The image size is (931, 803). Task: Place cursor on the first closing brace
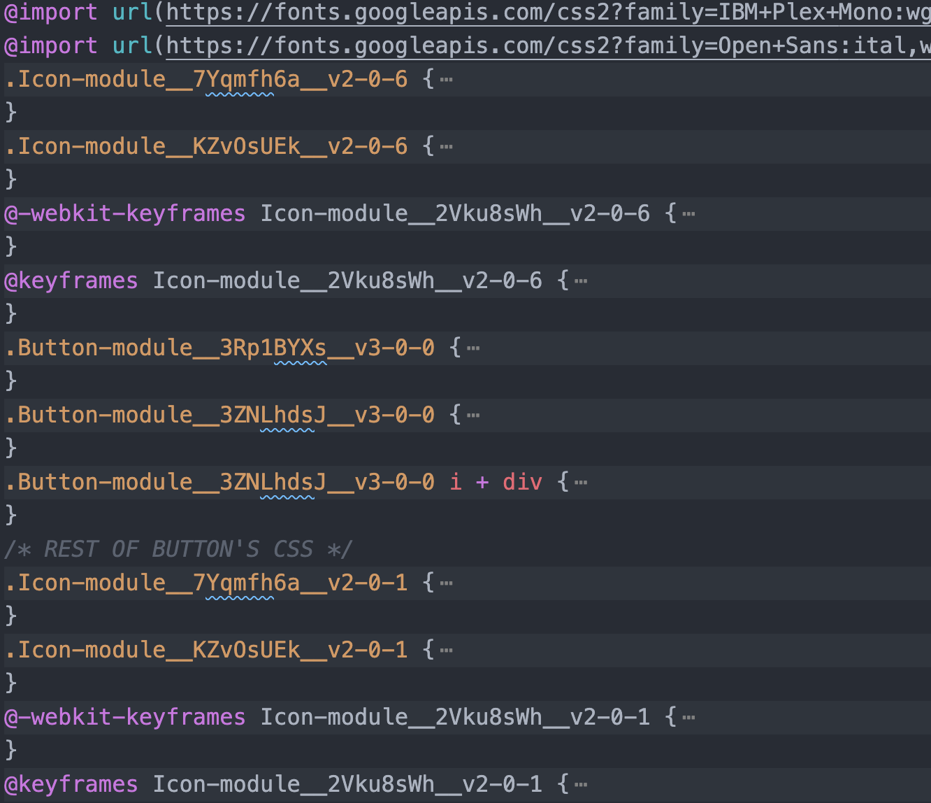(x=10, y=111)
